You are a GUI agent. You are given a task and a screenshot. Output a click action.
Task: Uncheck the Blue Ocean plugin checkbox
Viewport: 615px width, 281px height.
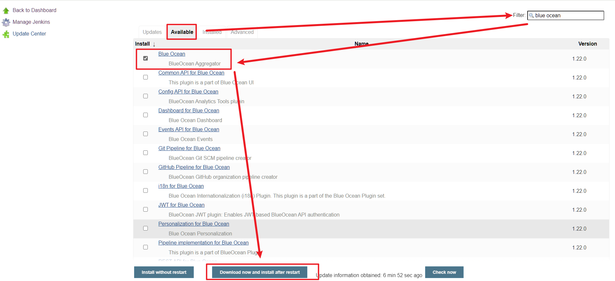pos(146,58)
